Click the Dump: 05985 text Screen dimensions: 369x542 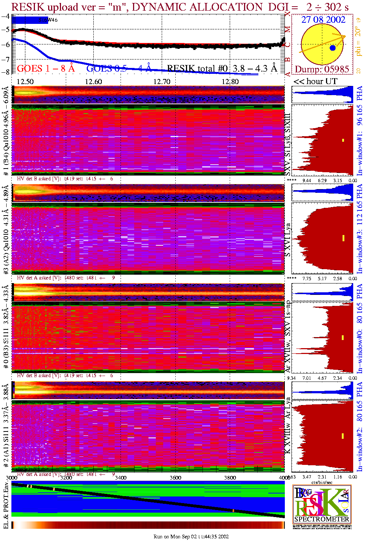pyautogui.click(x=322, y=69)
